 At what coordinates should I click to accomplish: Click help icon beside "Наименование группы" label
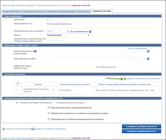coord(35,51)
